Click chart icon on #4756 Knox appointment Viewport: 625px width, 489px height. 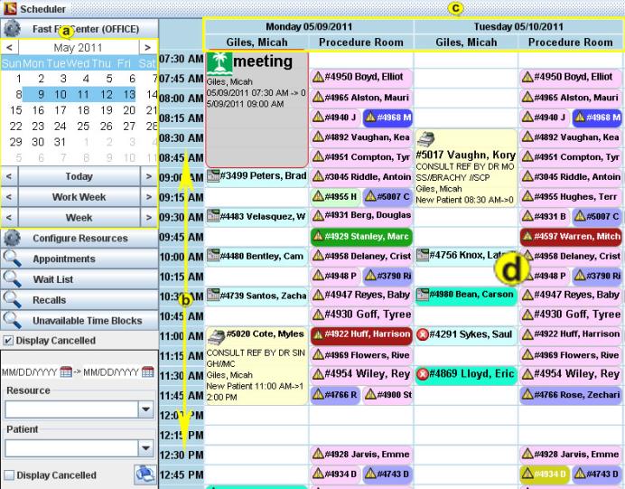click(422, 255)
